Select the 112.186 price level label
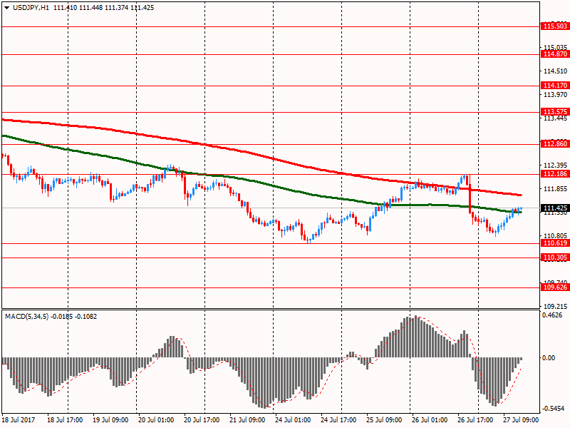 [555, 174]
